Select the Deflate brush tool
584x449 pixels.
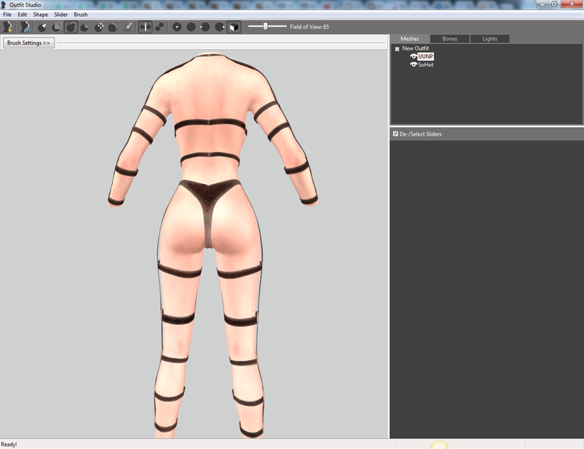pyautogui.click(x=85, y=27)
